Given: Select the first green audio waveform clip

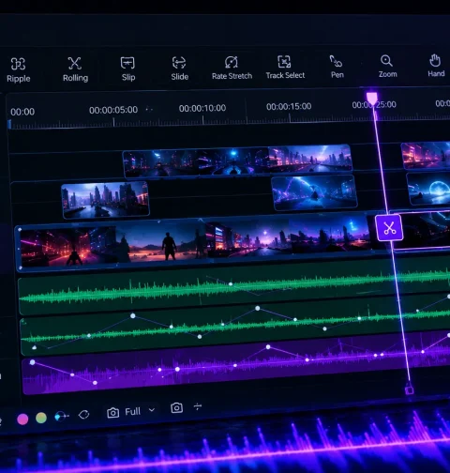Looking at the screenshot, I should 234,287.
